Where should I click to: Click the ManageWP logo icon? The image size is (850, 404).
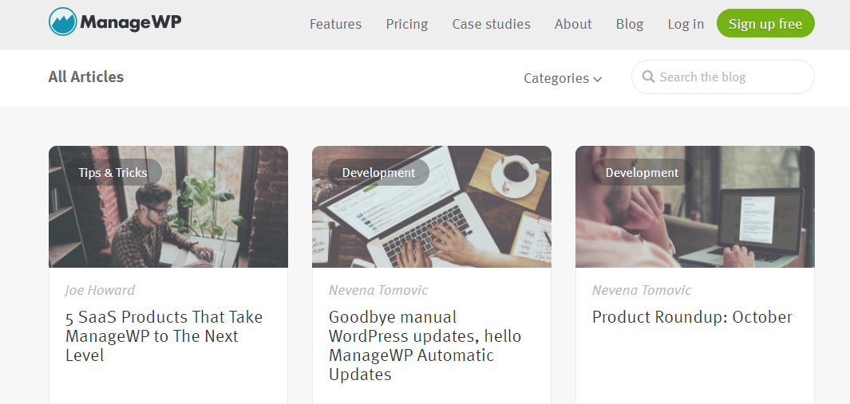[62, 22]
